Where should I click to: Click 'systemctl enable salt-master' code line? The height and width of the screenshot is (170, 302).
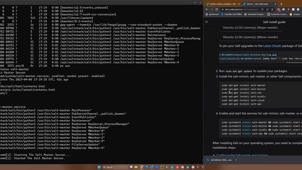click(x=261, y=122)
